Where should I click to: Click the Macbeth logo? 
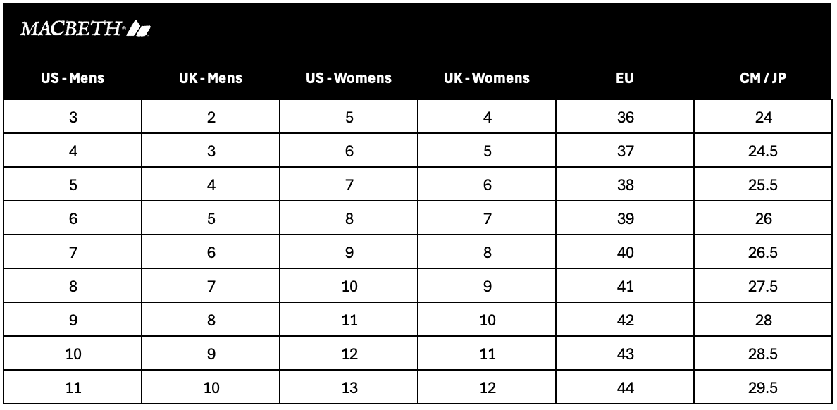(x=86, y=30)
